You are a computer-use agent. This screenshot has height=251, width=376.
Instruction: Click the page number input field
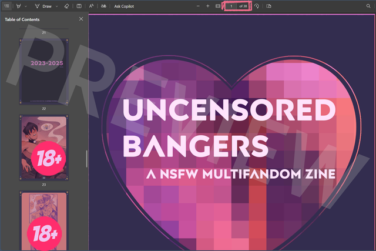pos(231,6)
